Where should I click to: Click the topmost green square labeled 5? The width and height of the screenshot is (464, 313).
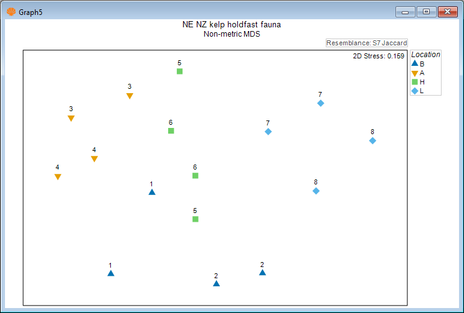click(x=179, y=71)
